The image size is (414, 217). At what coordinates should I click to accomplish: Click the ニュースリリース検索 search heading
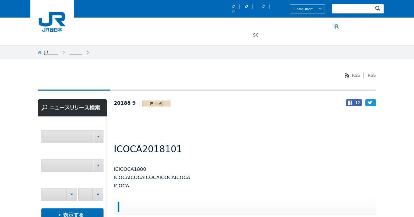point(72,108)
